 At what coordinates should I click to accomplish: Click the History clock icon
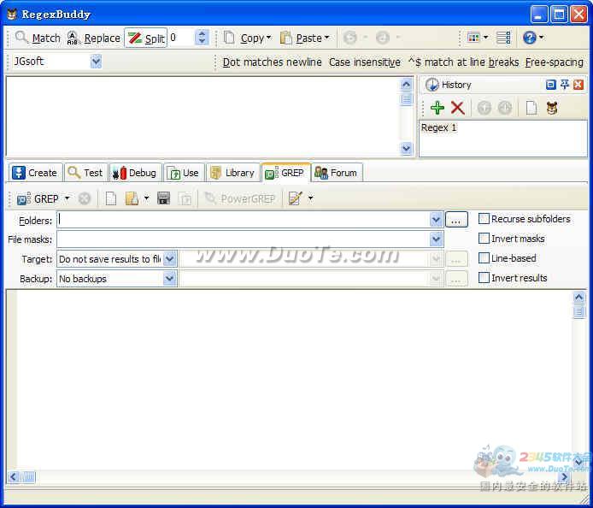[x=432, y=85]
